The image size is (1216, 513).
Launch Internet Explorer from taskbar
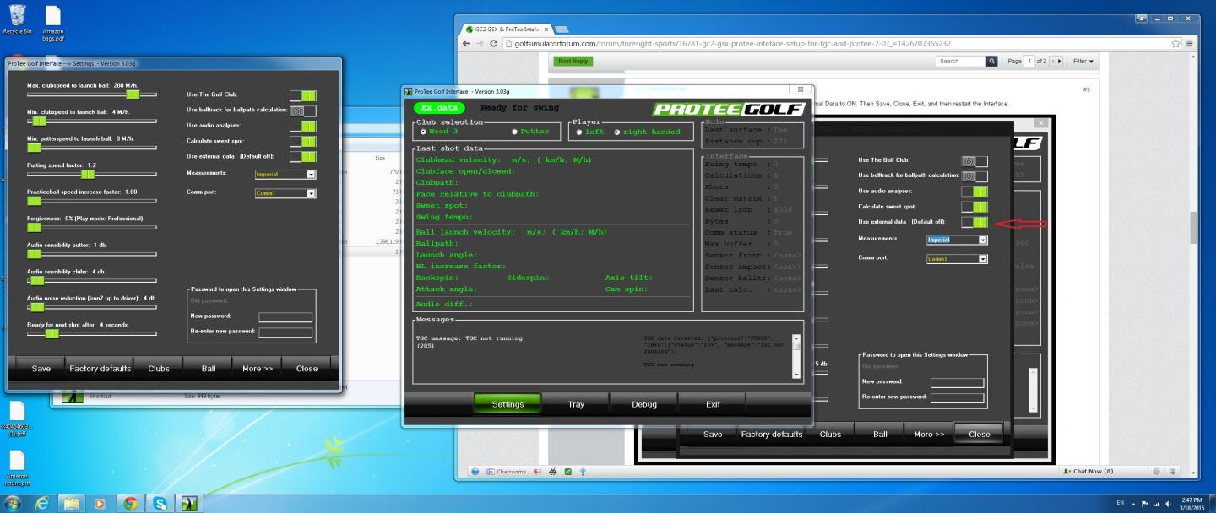[x=42, y=501]
